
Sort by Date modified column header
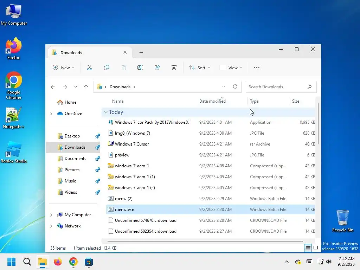click(x=212, y=101)
